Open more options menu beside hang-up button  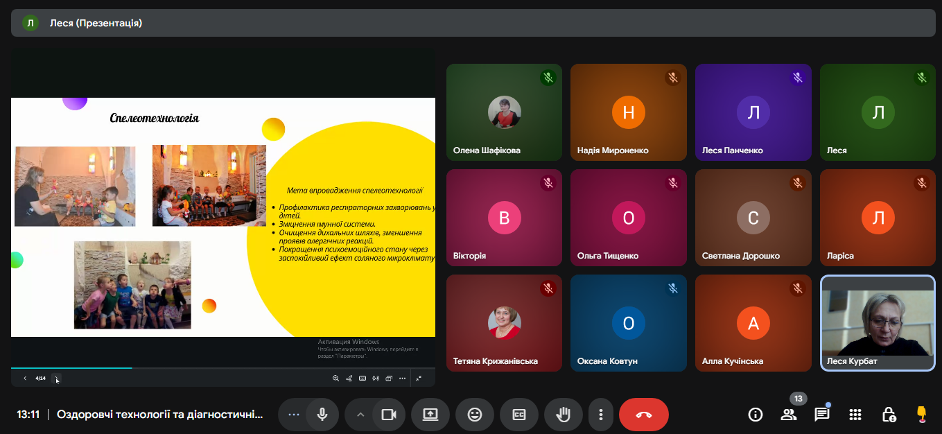pyautogui.click(x=601, y=415)
